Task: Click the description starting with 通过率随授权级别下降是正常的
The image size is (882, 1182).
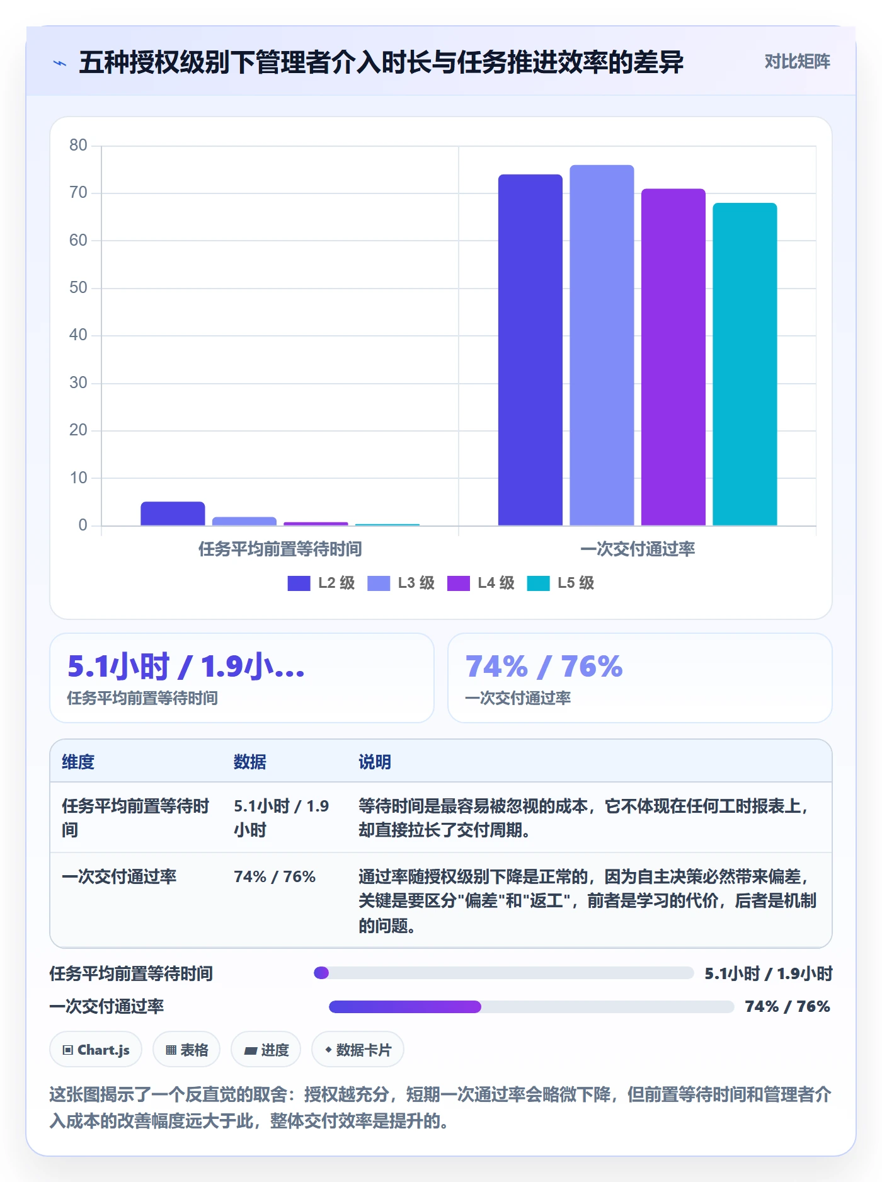Action: point(587,901)
